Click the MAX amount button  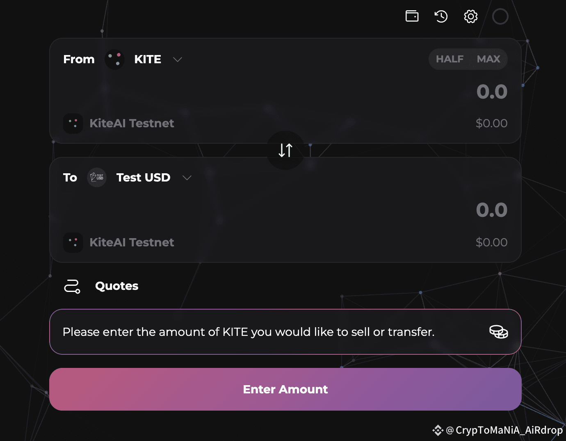[488, 59]
